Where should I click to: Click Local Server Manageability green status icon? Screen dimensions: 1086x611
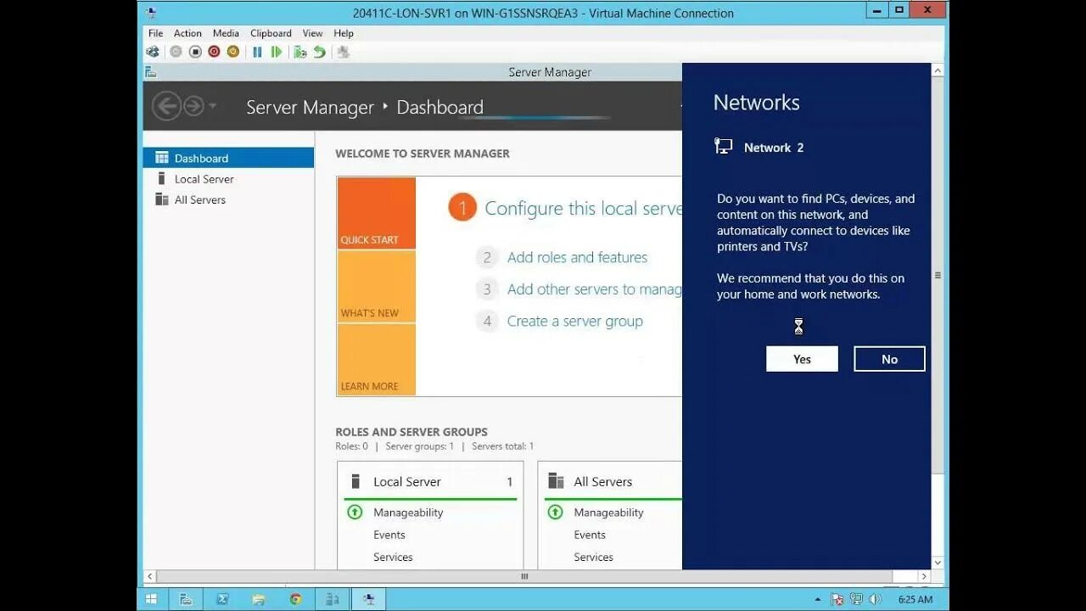tap(355, 512)
